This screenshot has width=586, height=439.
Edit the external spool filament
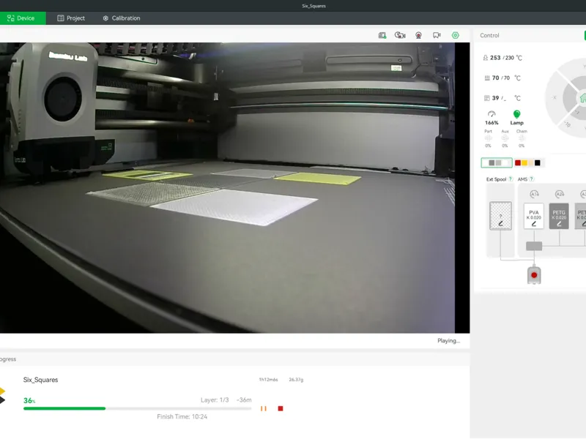(x=501, y=224)
